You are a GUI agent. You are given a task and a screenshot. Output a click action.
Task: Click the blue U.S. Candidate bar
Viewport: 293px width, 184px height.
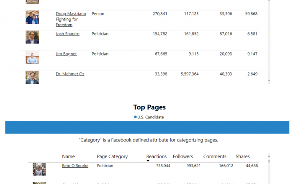[147, 127]
